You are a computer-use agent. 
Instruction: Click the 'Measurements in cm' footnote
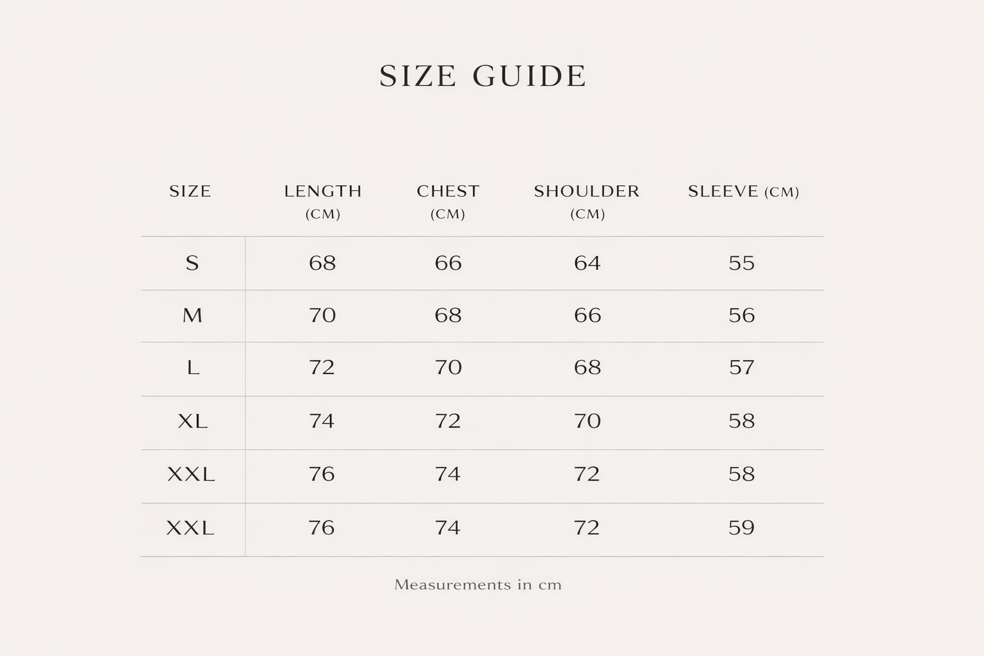point(478,584)
